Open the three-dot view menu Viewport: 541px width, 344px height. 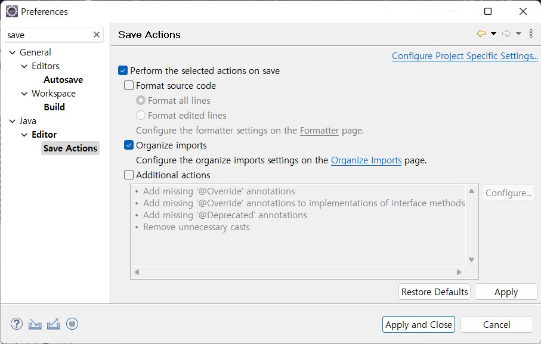[x=531, y=34]
